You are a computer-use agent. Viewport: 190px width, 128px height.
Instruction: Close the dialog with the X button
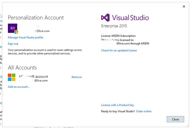(184, 6)
